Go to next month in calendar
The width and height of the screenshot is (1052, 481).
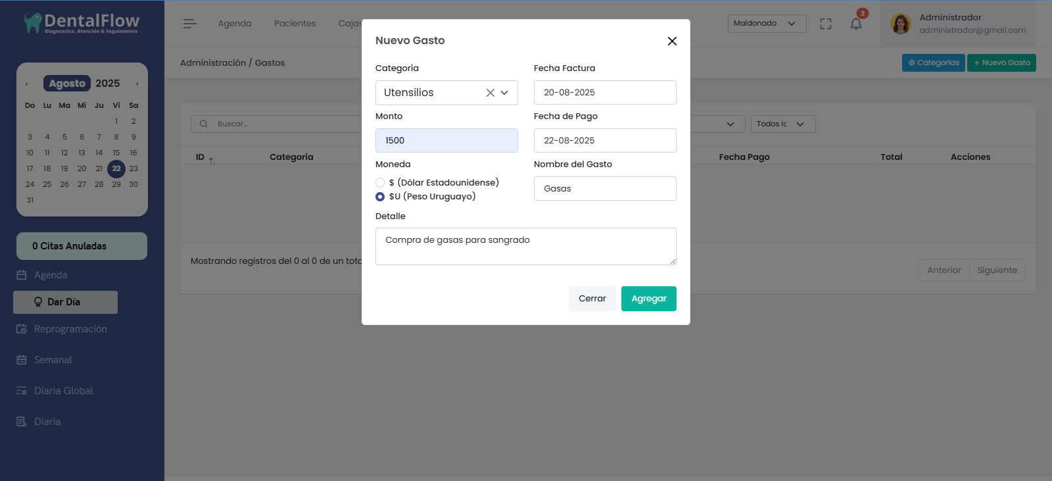[x=137, y=84]
